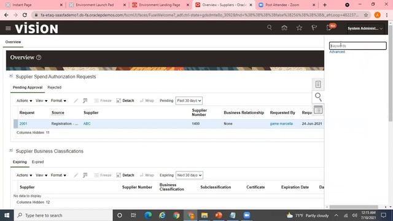This screenshot has height=221, width=393.
Task: Click Freeze in Business Classifications toolbar
Action: (103, 175)
